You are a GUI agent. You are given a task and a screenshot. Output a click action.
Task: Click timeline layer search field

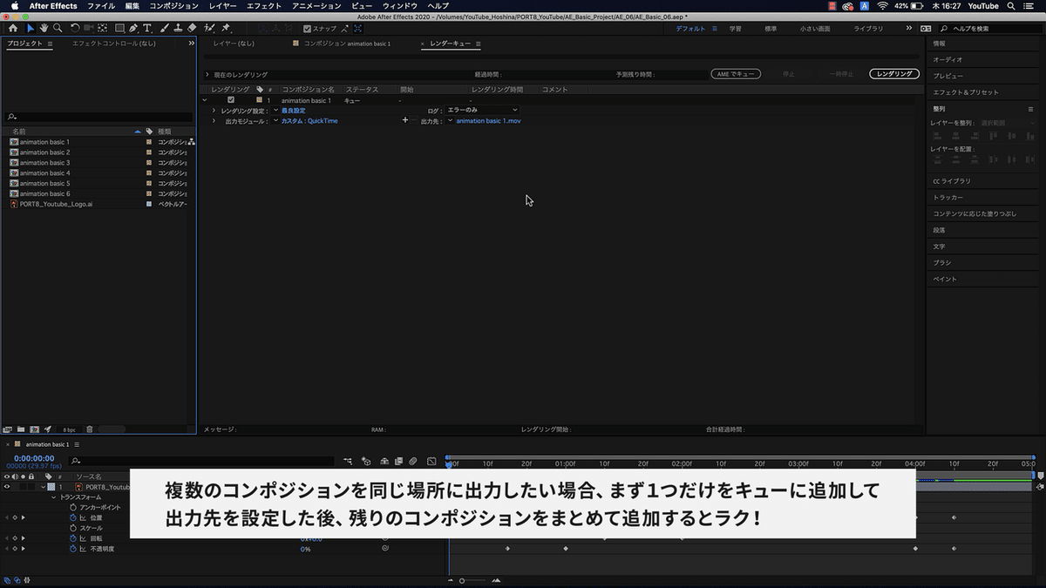point(202,461)
